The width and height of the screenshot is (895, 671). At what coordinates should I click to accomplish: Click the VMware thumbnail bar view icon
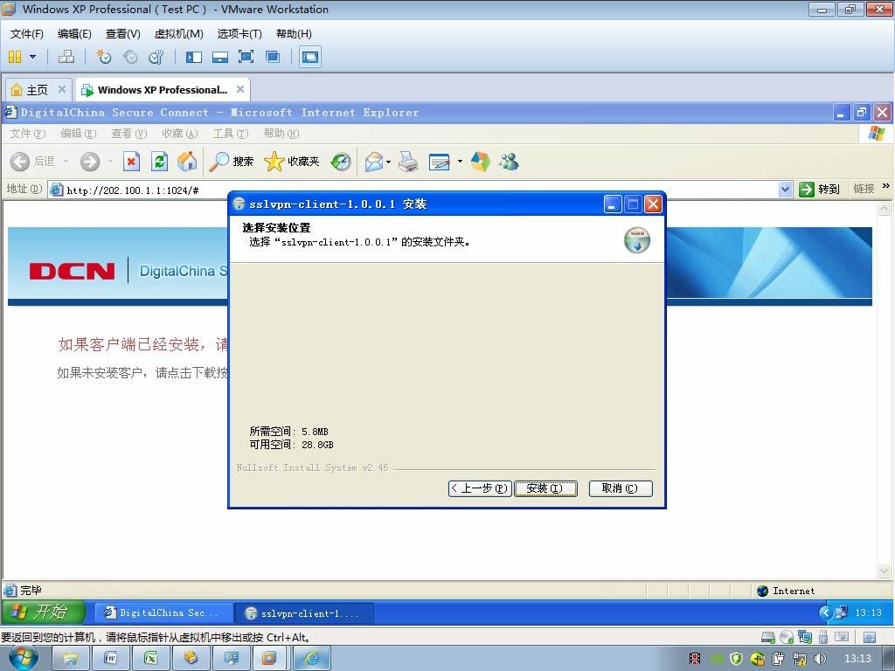tap(219, 57)
